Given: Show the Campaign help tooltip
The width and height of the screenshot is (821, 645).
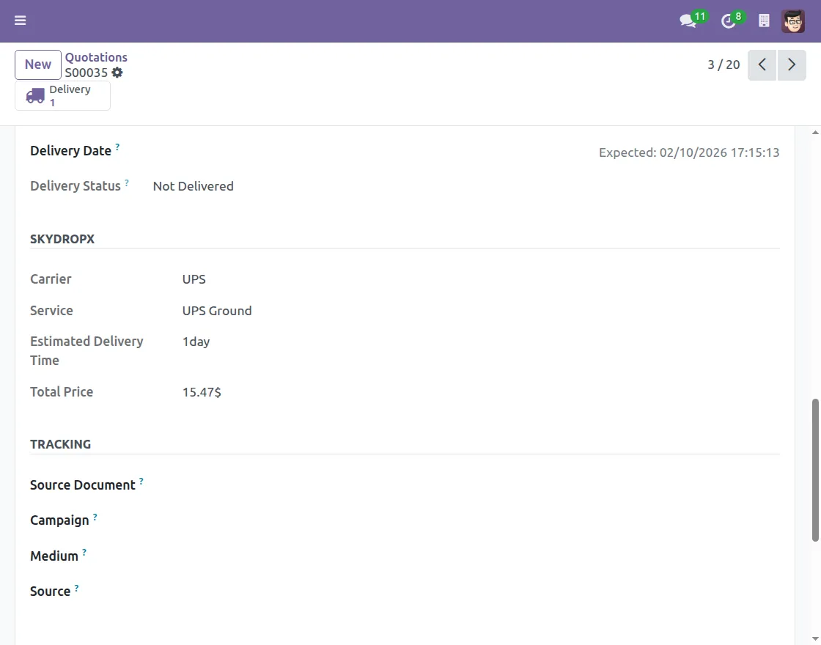Looking at the screenshot, I should point(94,515).
